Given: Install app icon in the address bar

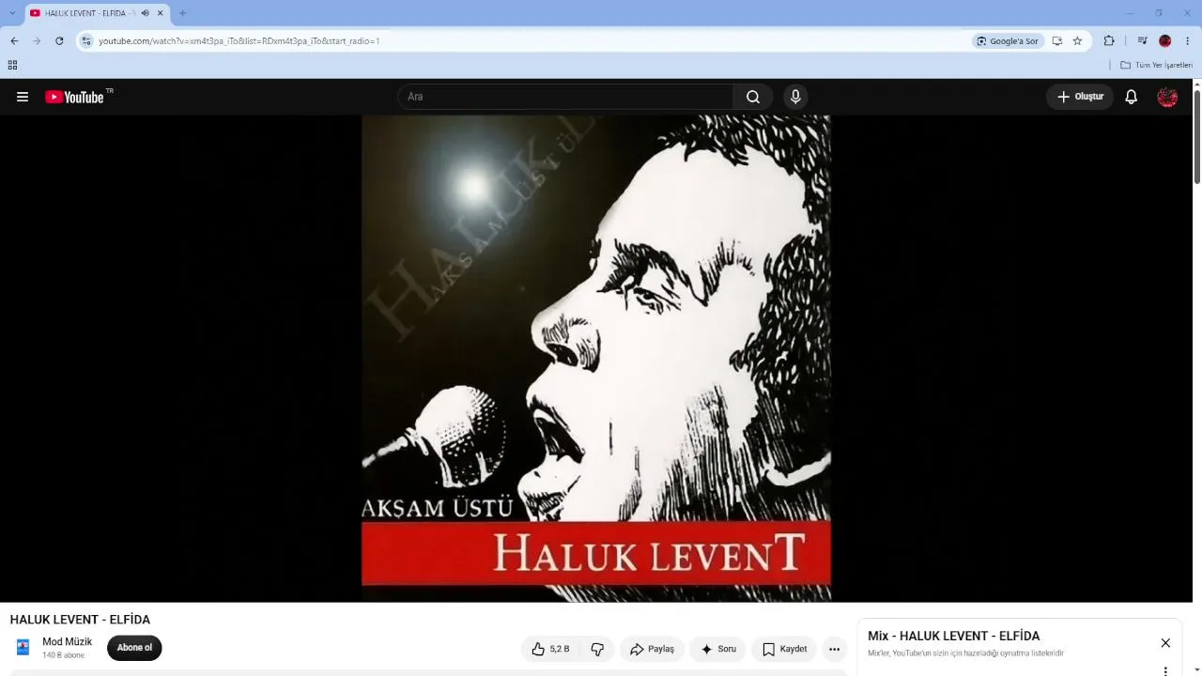Looking at the screenshot, I should coord(1056,41).
